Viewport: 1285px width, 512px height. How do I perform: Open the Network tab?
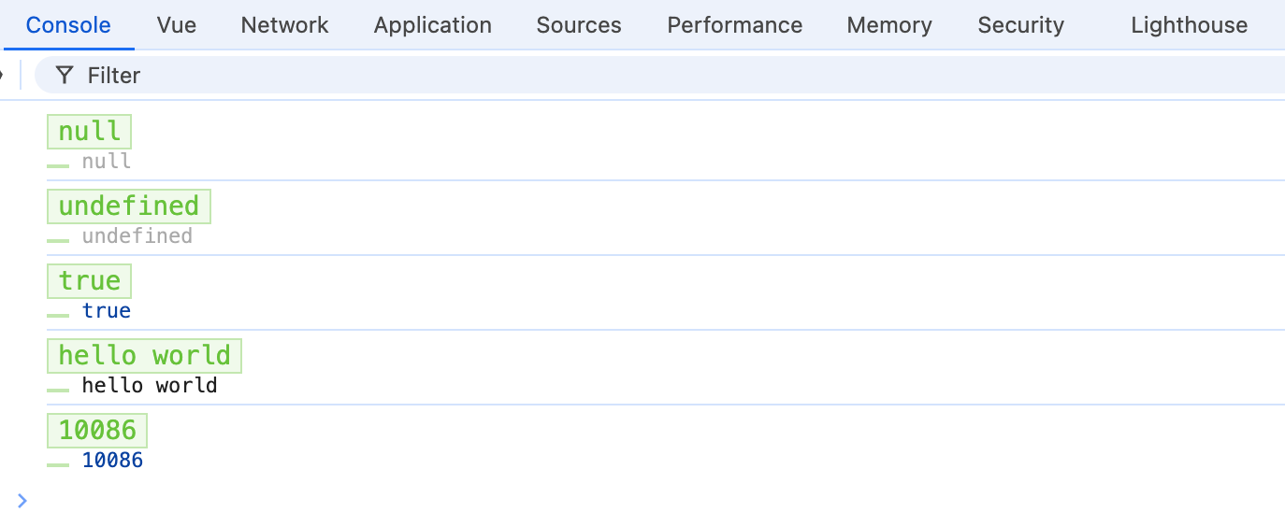pyautogui.click(x=285, y=25)
